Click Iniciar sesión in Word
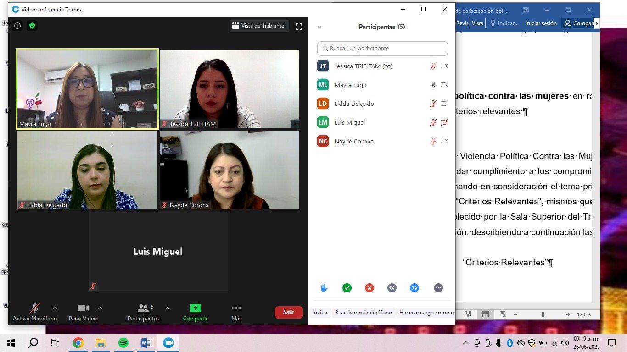 coord(541,23)
